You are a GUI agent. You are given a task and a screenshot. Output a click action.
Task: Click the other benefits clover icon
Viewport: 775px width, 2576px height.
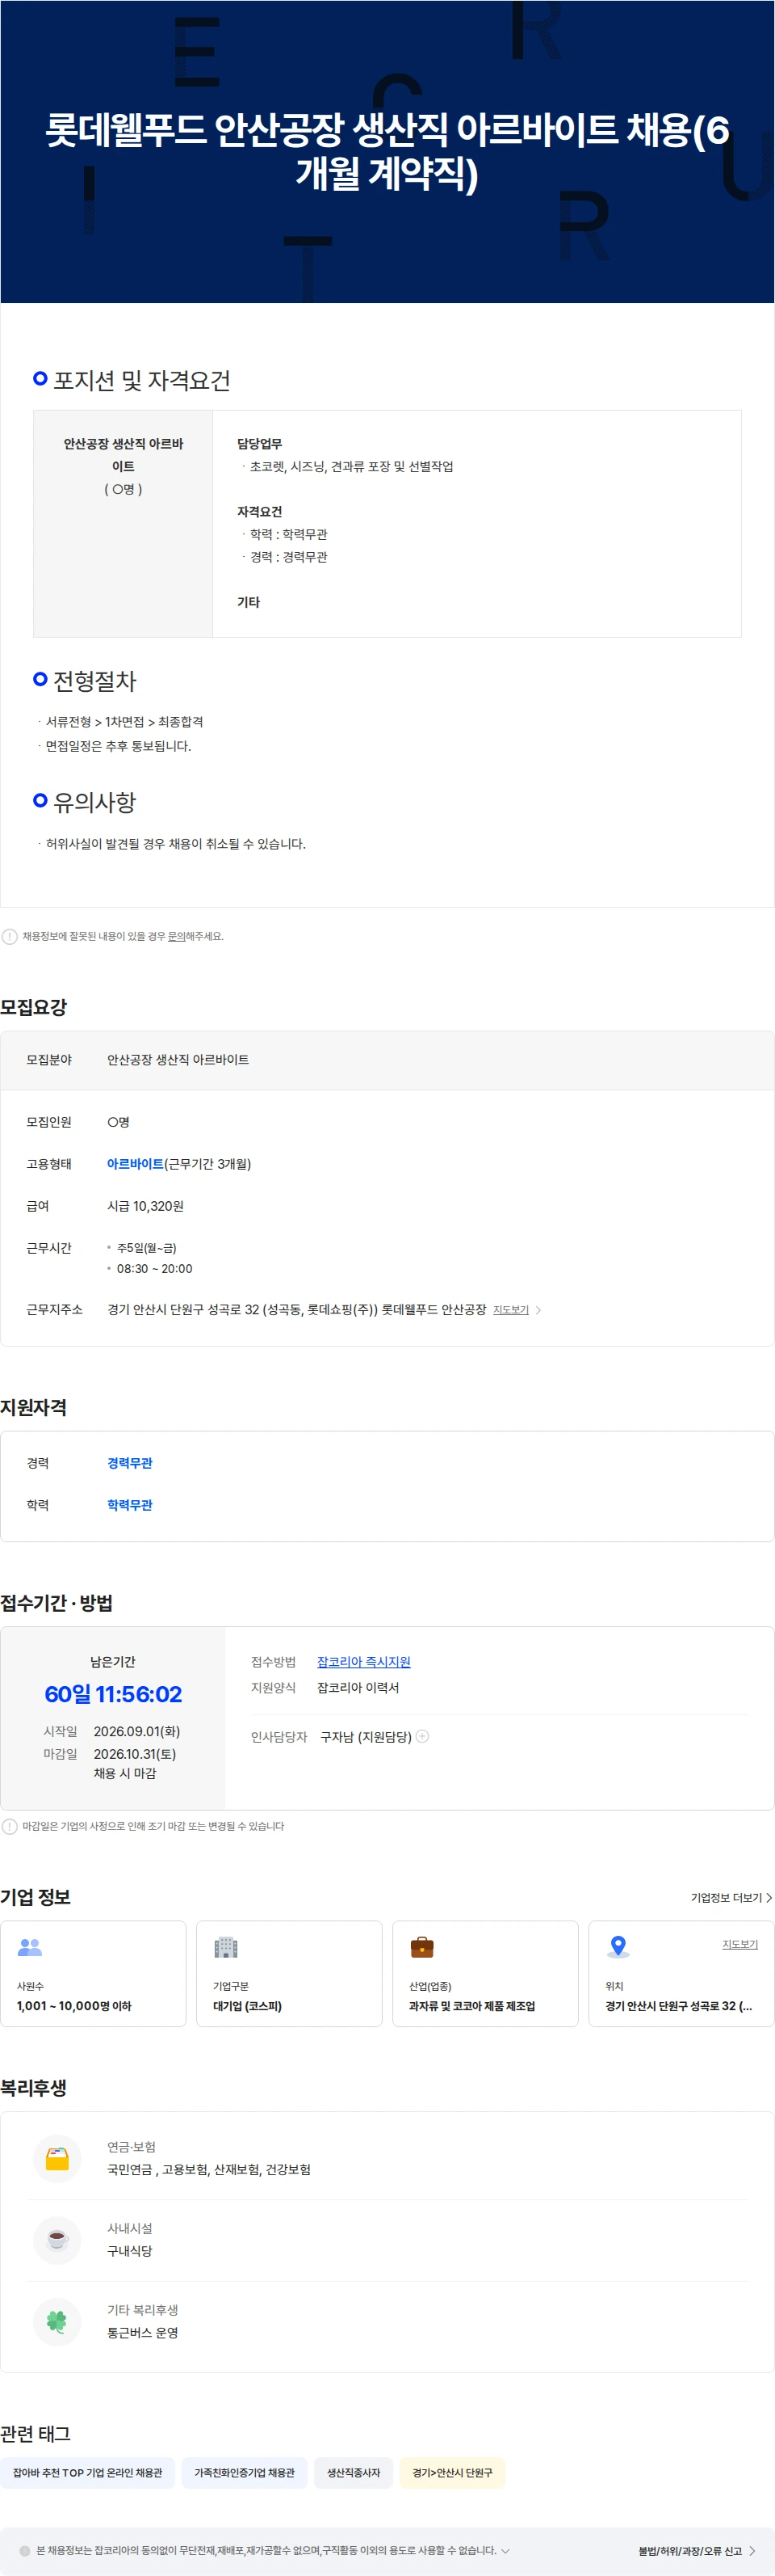point(57,2321)
